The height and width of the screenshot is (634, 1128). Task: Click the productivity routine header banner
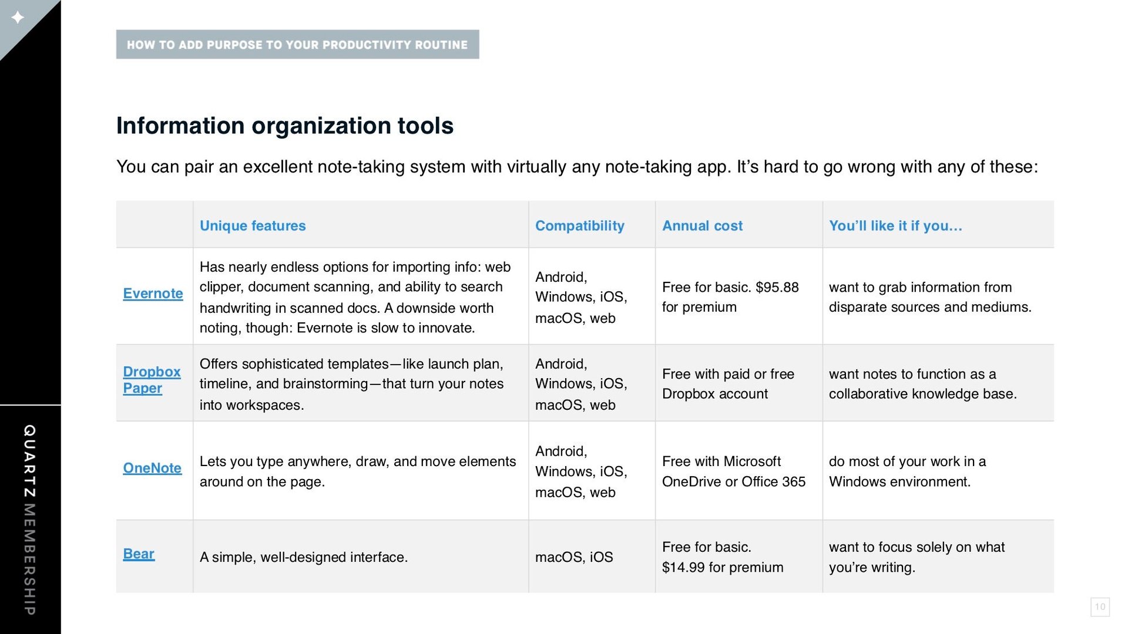click(x=297, y=45)
